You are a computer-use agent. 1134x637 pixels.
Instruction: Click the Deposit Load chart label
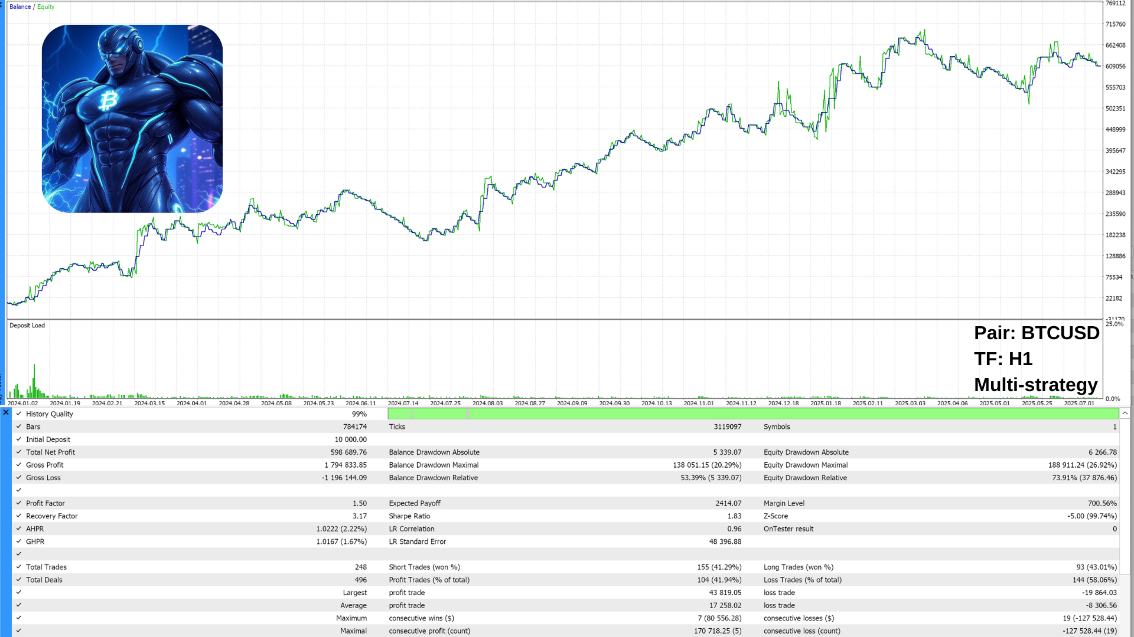[x=27, y=326]
